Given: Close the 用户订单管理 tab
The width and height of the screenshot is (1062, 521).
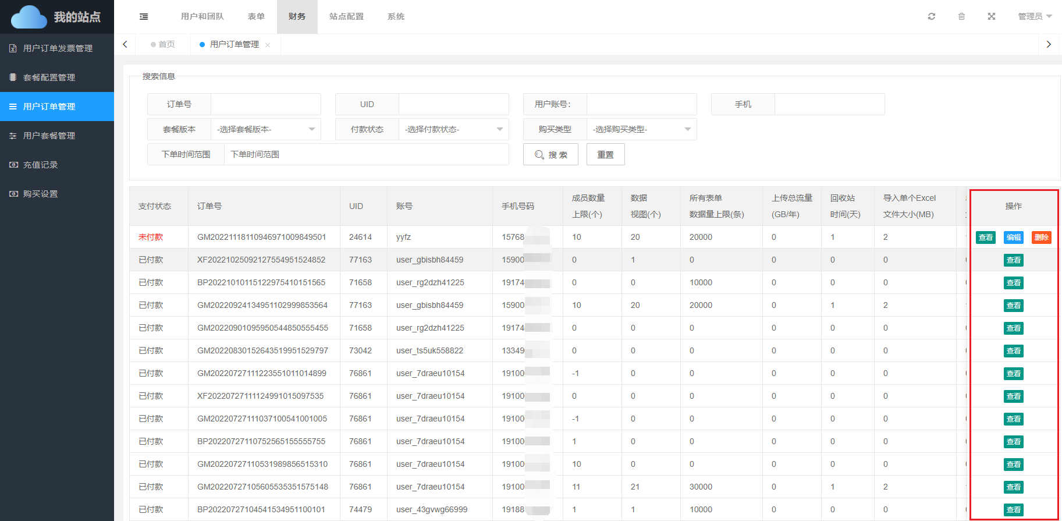Looking at the screenshot, I should (268, 45).
